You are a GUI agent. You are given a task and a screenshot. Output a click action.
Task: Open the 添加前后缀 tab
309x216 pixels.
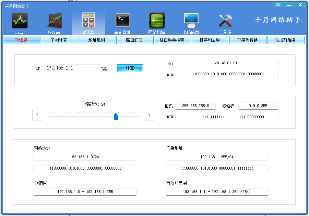(286, 40)
